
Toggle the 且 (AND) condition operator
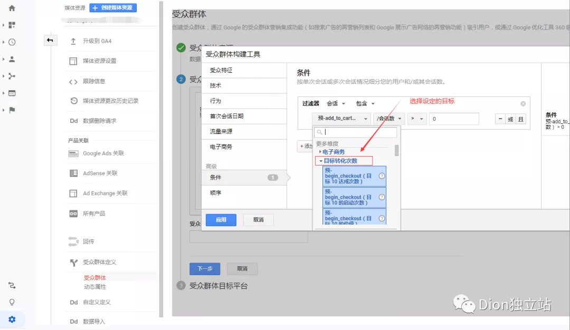click(521, 119)
